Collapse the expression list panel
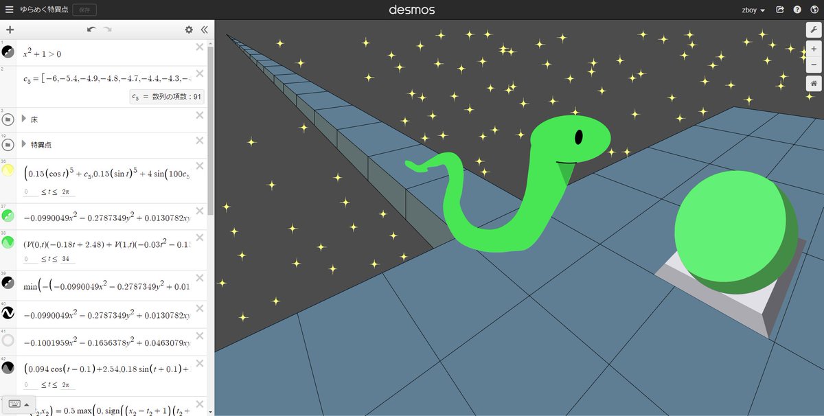 click(x=204, y=30)
